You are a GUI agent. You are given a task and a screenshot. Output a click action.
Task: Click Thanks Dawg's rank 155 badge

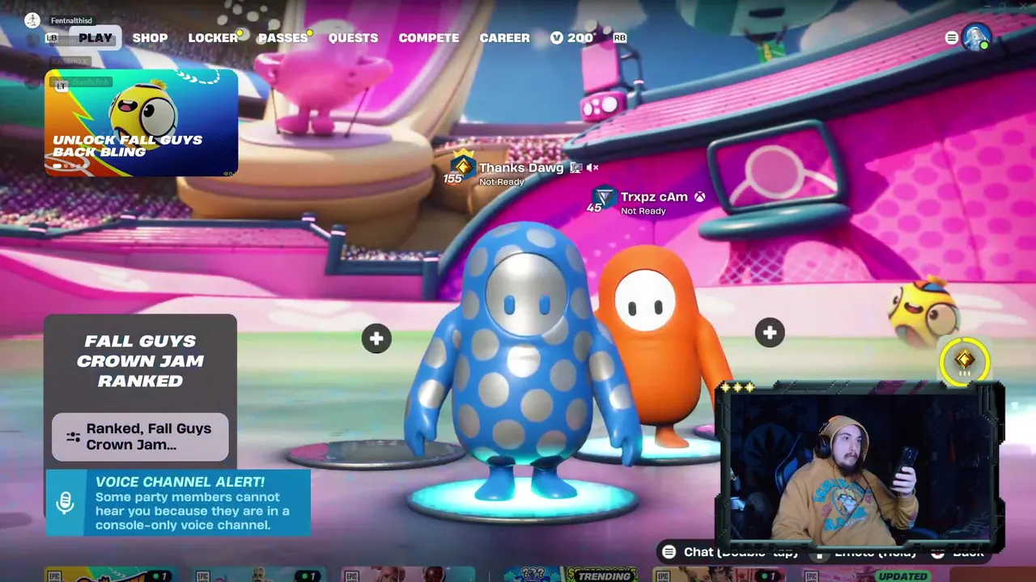[460, 168]
